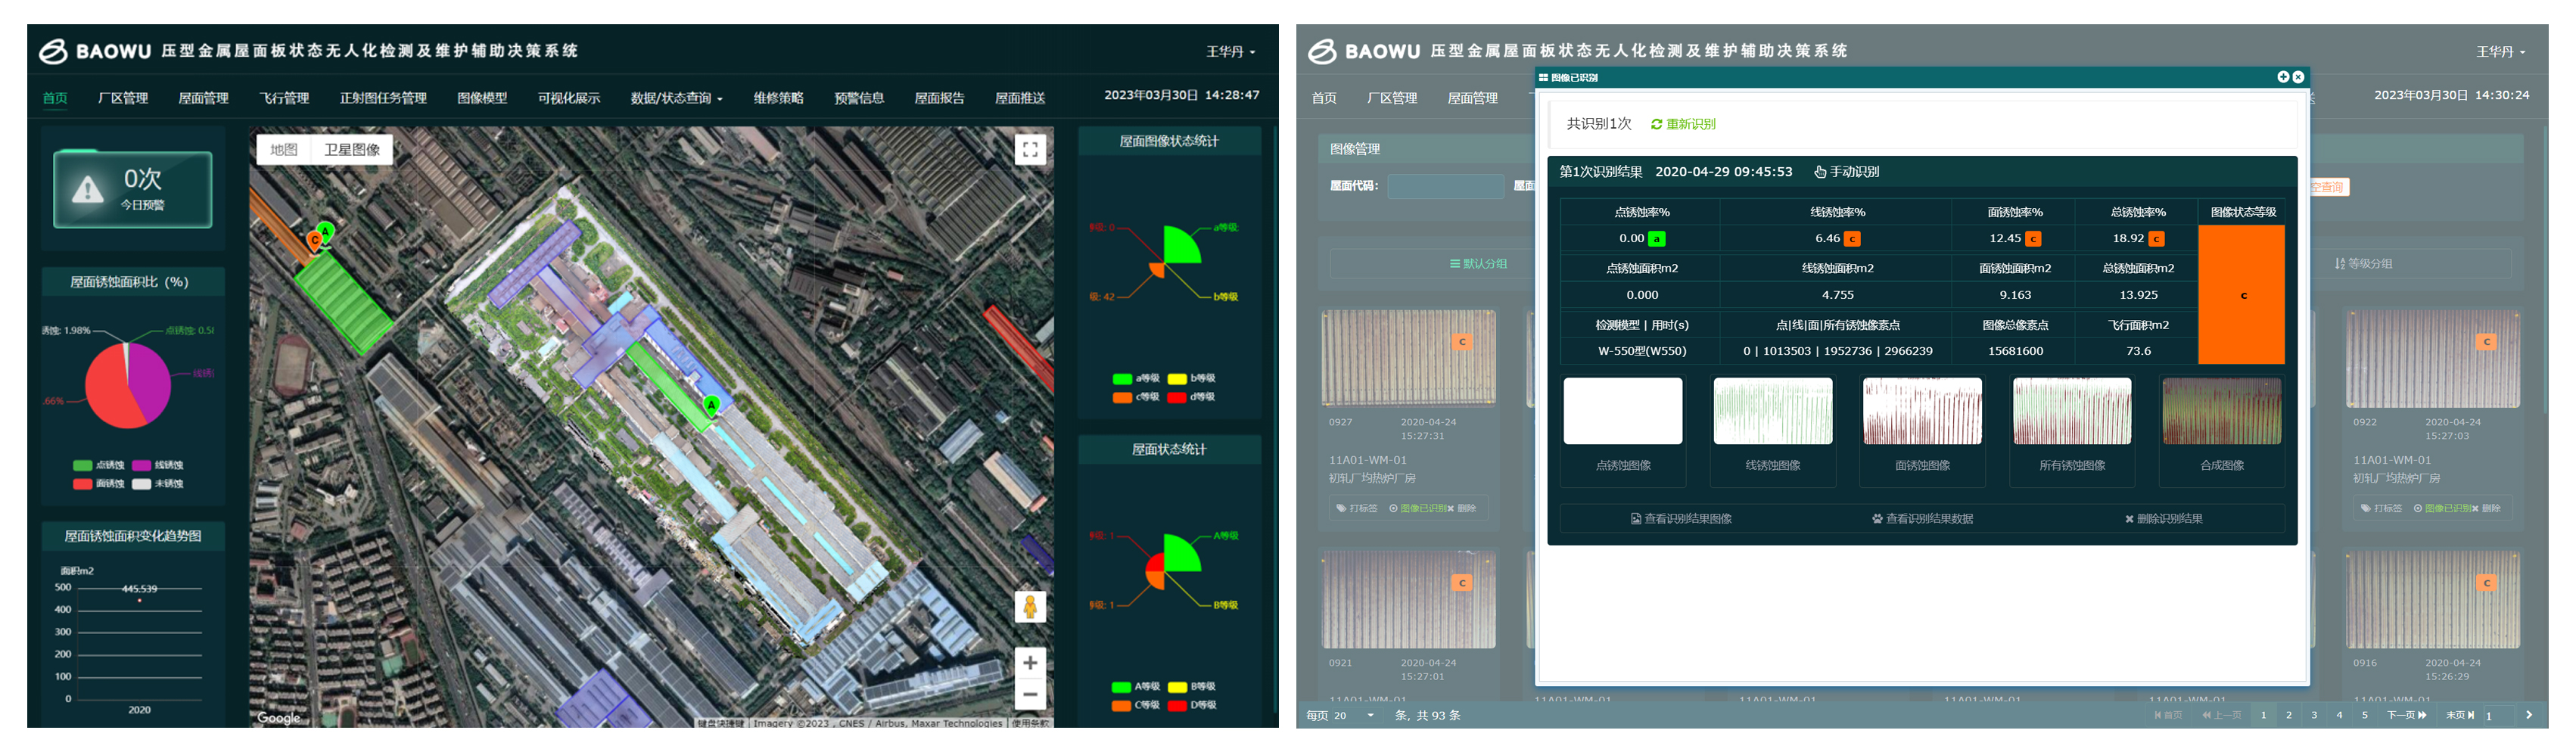
Task: Zoom in on the map
Action: pos(1030,662)
